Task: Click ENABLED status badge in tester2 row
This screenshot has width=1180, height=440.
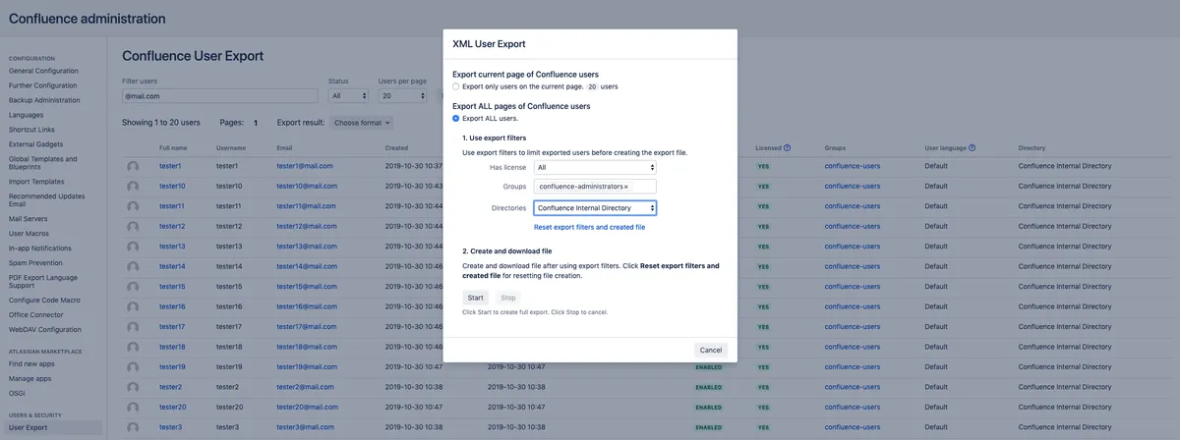Action: click(708, 387)
